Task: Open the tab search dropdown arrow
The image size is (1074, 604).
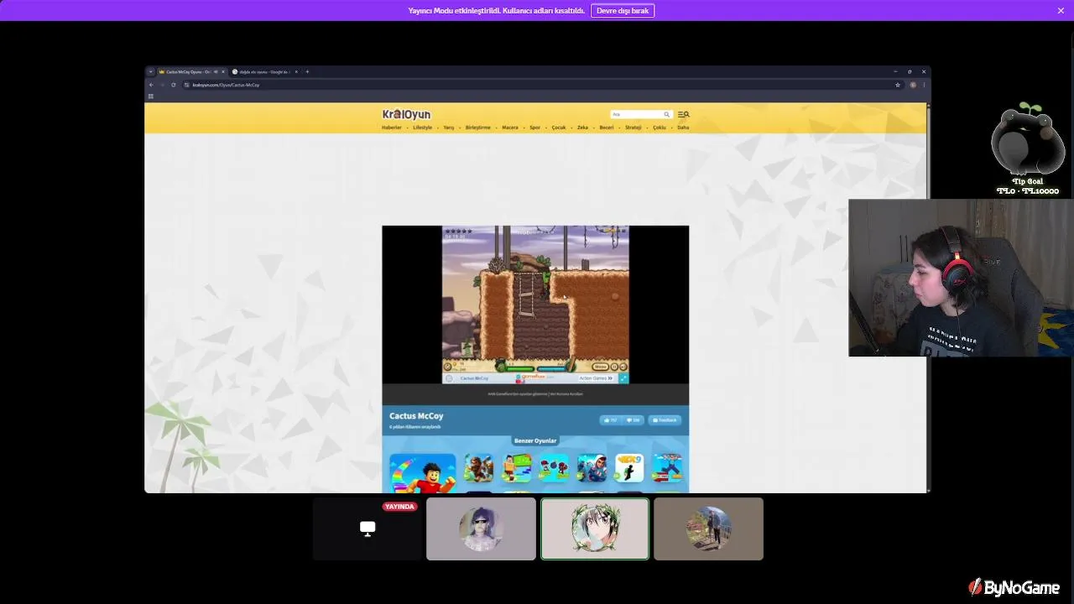Action: [150, 72]
